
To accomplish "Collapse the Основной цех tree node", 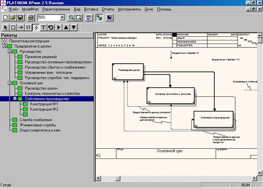I will [10, 83].
